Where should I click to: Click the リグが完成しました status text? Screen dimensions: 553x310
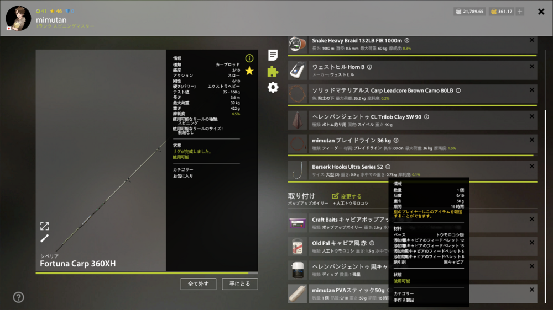point(192,152)
